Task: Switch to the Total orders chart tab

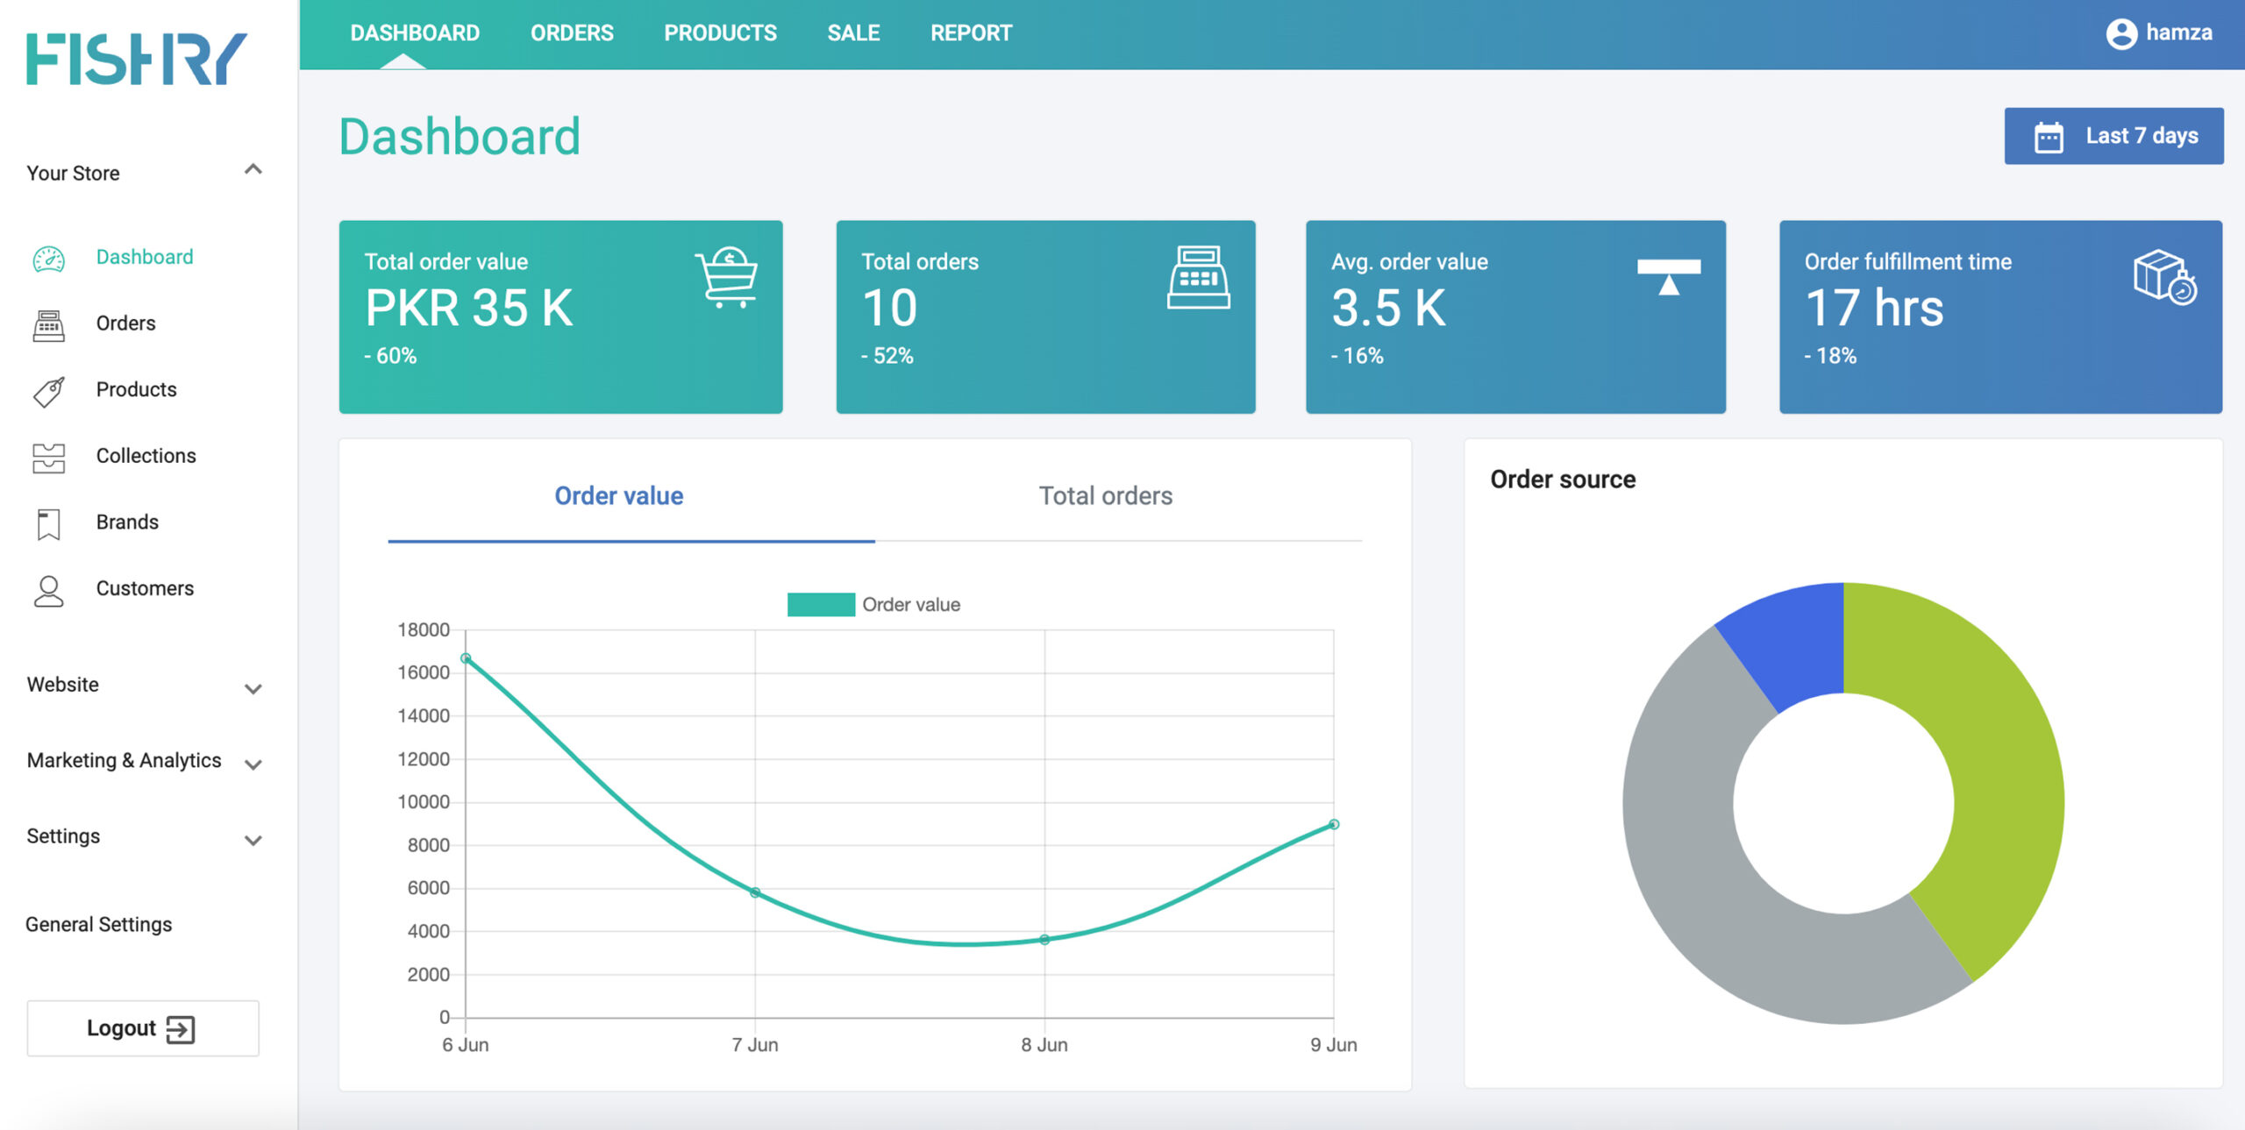Action: click(1105, 496)
